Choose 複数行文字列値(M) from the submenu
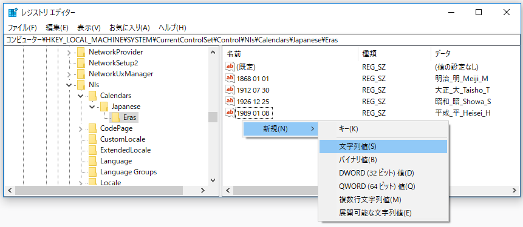 383,200
